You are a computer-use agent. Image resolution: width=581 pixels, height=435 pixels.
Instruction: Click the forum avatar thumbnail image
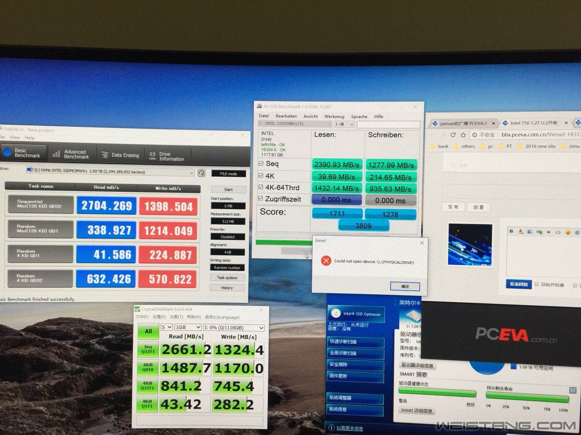click(470, 245)
